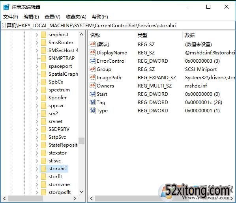Click the ImagePath string value icon
This screenshot has width=236, height=203.
pyautogui.click(x=93, y=77)
